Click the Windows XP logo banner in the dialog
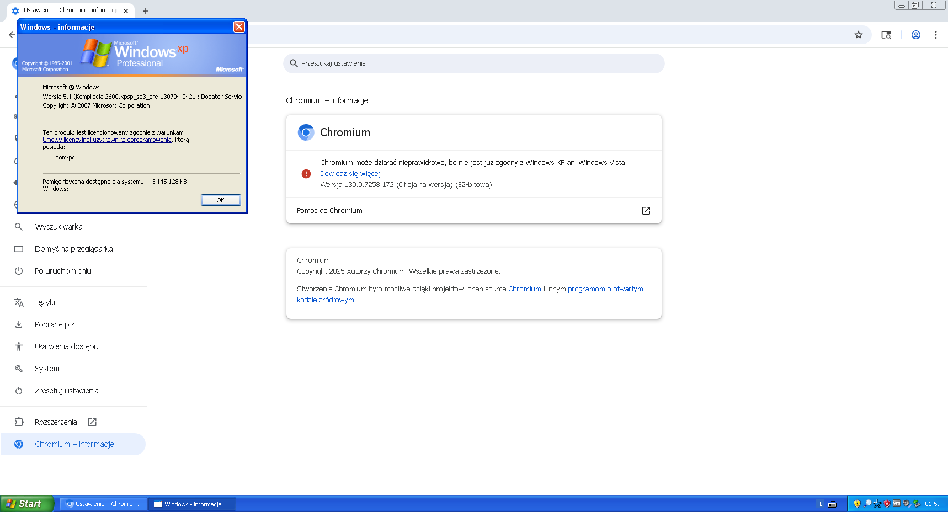This screenshot has width=948, height=512. tap(132, 54)
